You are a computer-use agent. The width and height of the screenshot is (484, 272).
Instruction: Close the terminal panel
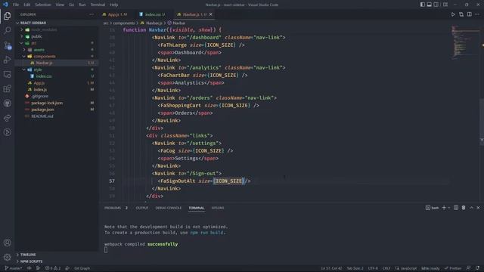[x=478, y=208]
